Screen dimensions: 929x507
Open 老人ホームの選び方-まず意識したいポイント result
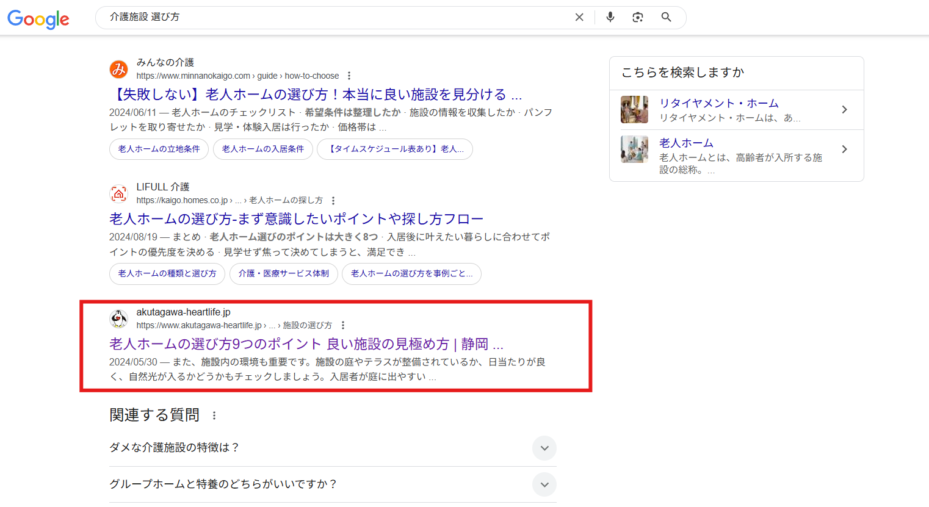tap(296, 219)
